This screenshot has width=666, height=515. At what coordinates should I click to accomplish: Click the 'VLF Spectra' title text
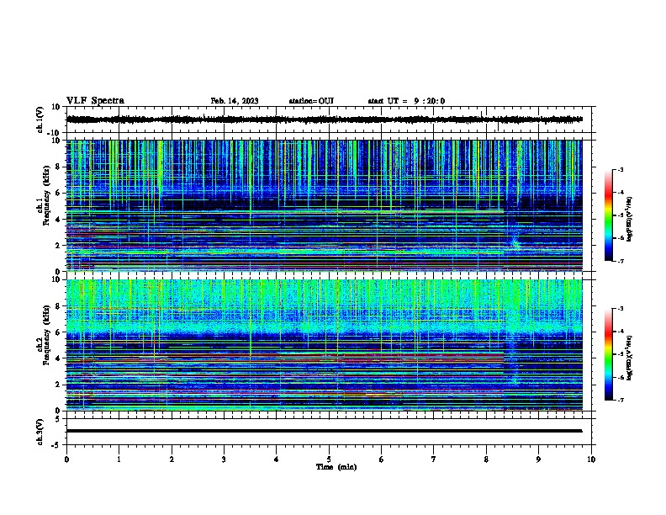click(x=95, y=101)
